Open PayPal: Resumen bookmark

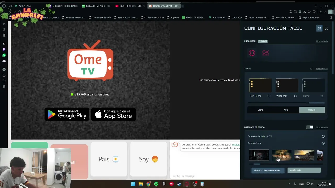tap(309, 17)
